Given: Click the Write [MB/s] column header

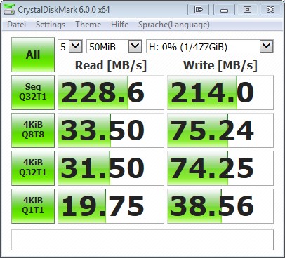Looking at the screenshot, I should tap(220, 65).
